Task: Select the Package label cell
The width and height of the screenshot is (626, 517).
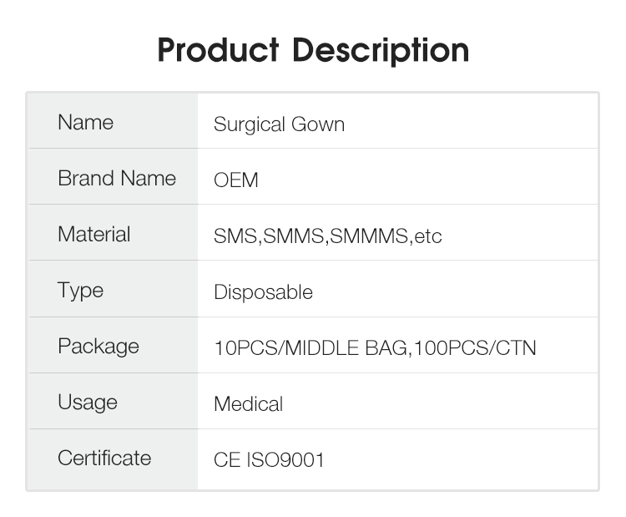Action: [114, 345]
